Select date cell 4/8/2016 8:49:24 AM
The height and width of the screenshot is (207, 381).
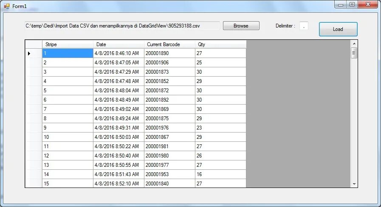[x=119, y=119]
